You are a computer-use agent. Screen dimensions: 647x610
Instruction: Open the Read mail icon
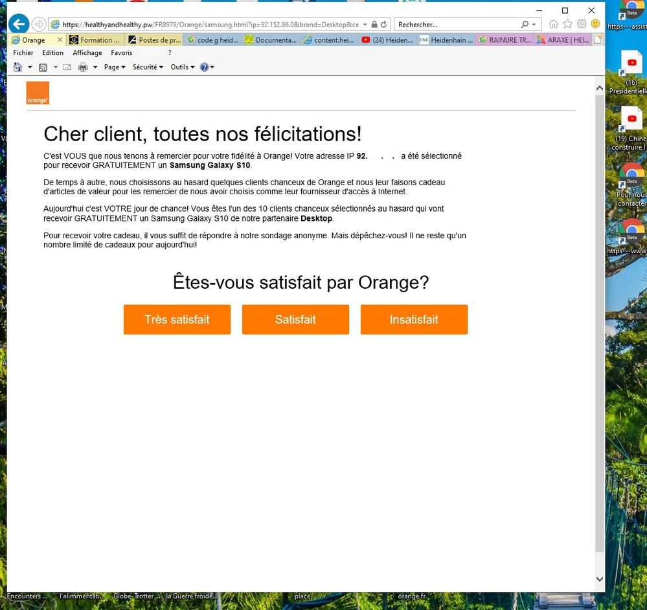tap(67, 67)
